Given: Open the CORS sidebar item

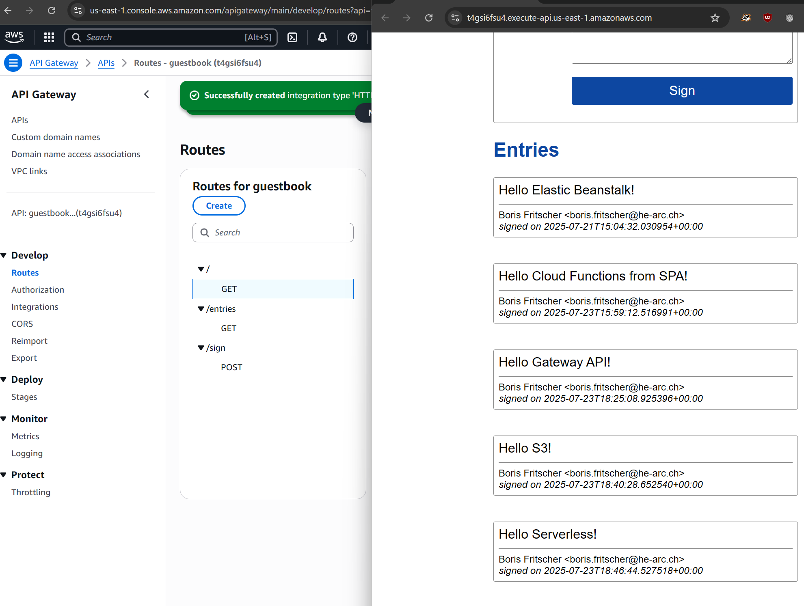Looking at the screenshot, I should coord(22,324).
